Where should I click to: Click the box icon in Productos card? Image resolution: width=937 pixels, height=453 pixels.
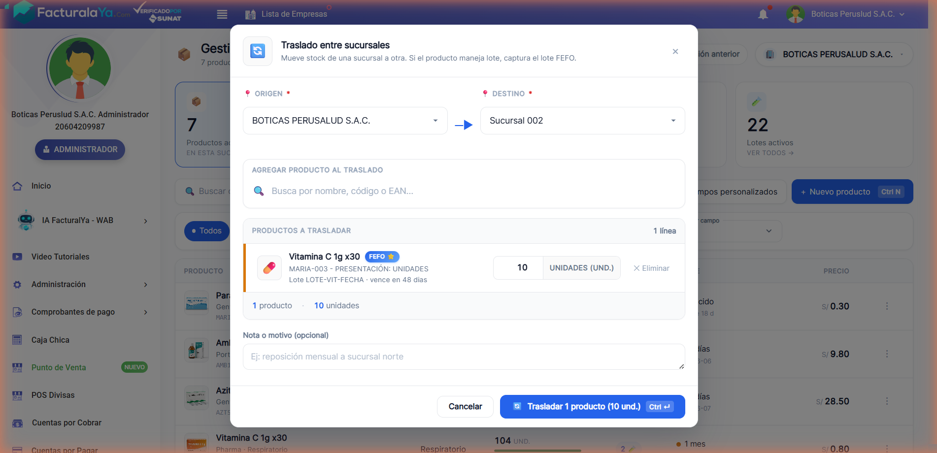coord(196,101)
